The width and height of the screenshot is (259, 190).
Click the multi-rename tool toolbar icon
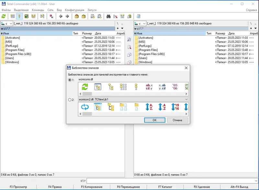115,16
